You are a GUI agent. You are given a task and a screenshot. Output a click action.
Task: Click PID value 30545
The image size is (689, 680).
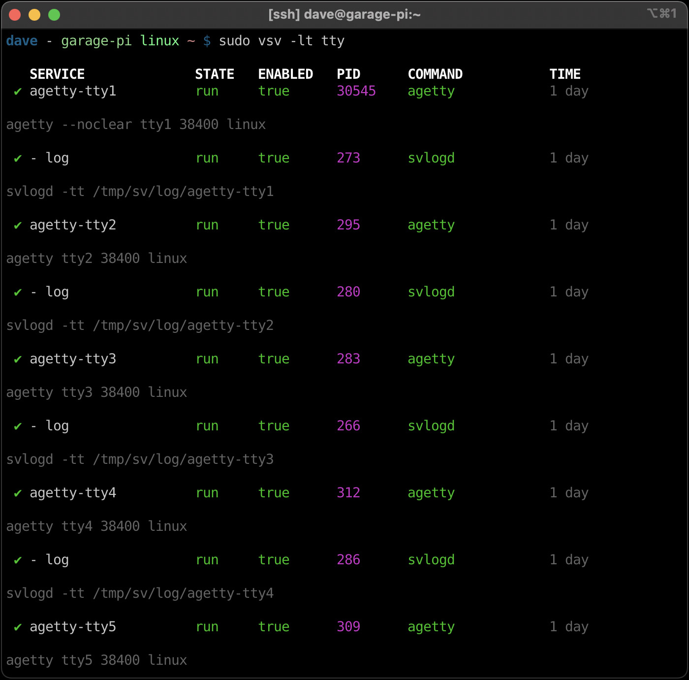[356, 91]
